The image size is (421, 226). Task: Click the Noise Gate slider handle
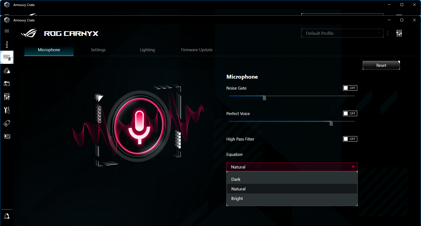click(x=264, y=98)
